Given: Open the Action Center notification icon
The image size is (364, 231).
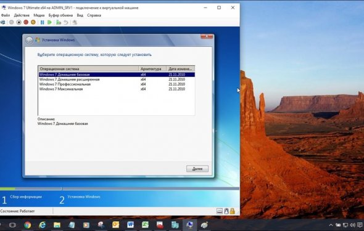Looking at the screenshot, I should 360,225.
